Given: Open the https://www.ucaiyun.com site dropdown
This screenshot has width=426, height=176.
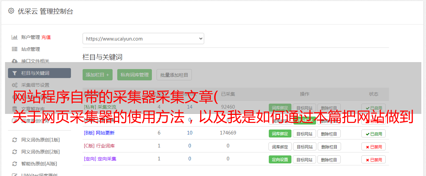Looking at the screenshot, I should [x=143, y=39].
